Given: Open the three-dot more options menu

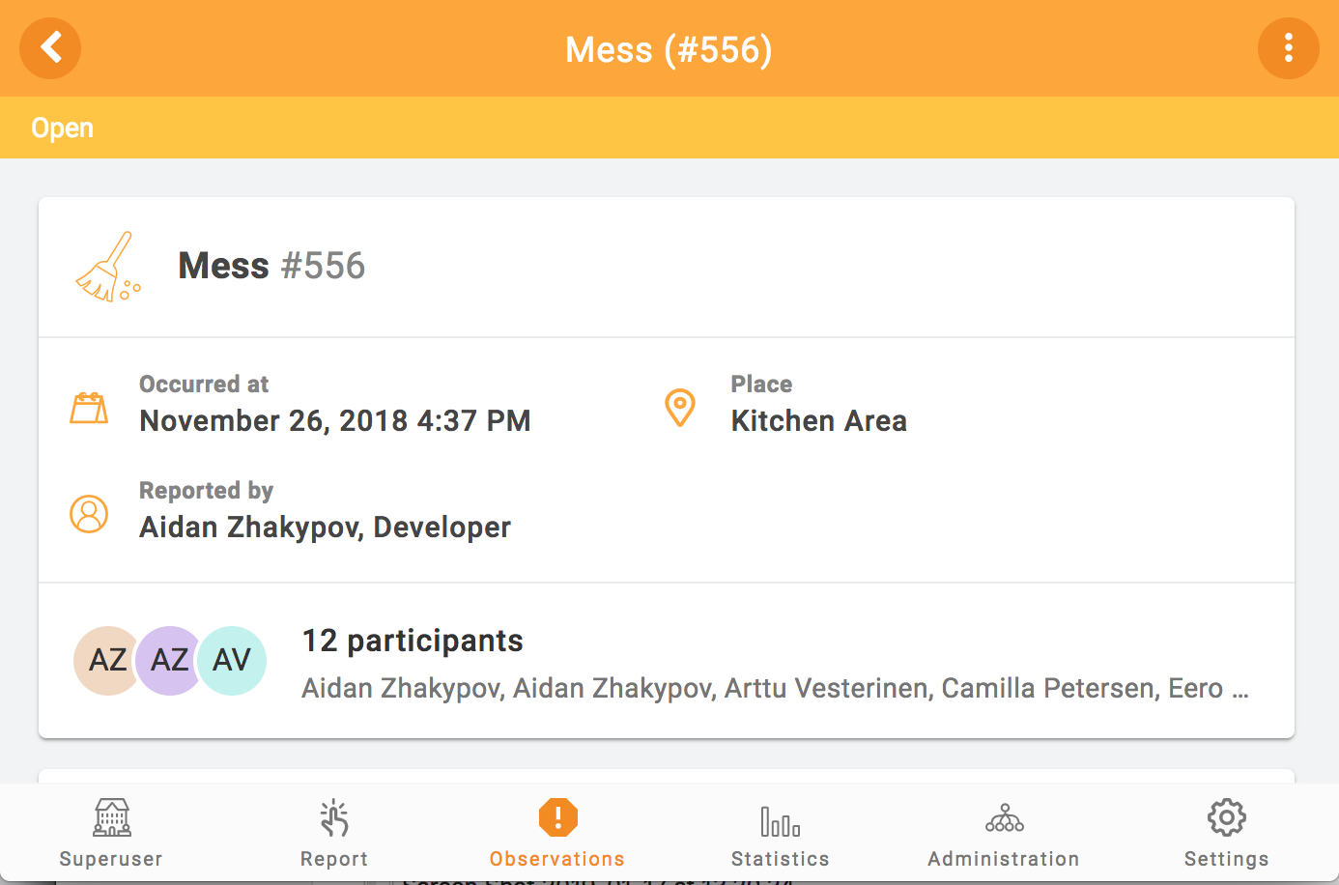Looking at the screenshot, I should (x=1288, y=48).
